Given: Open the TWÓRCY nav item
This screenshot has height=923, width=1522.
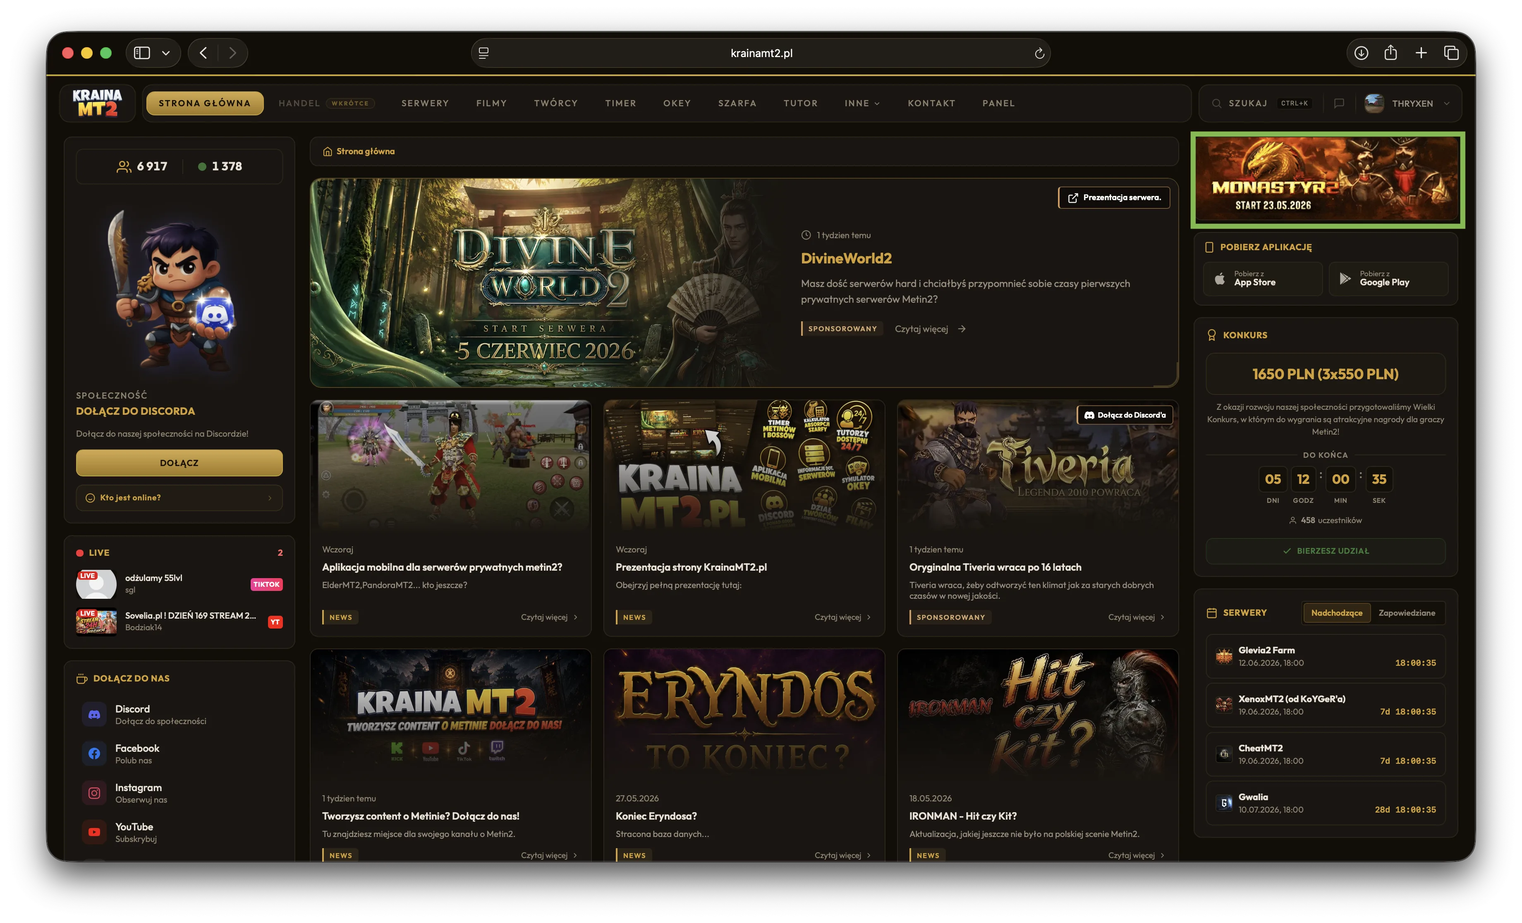Looking at the screenshot, I should click(x=555, y=103).
